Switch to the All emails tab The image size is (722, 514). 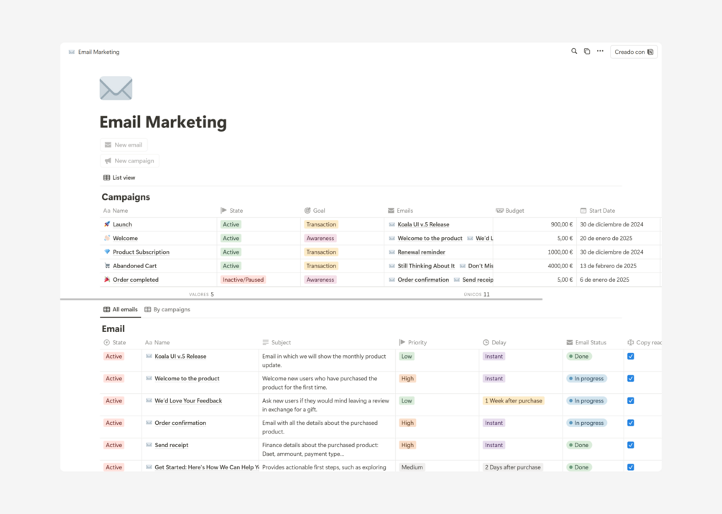[120, 310]
